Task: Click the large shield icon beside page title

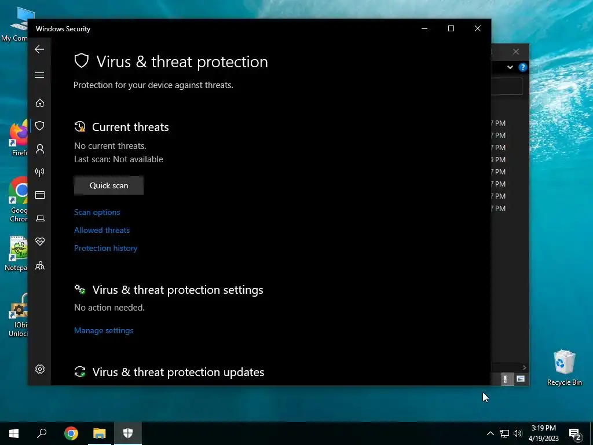Action: coord(81,60)
